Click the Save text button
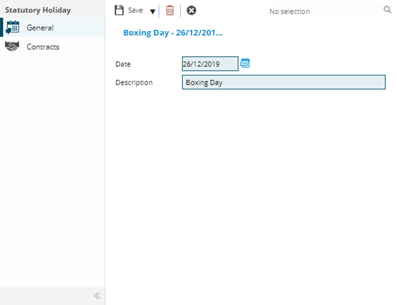This screenshot has width=397, height=305. pos(135,11)
